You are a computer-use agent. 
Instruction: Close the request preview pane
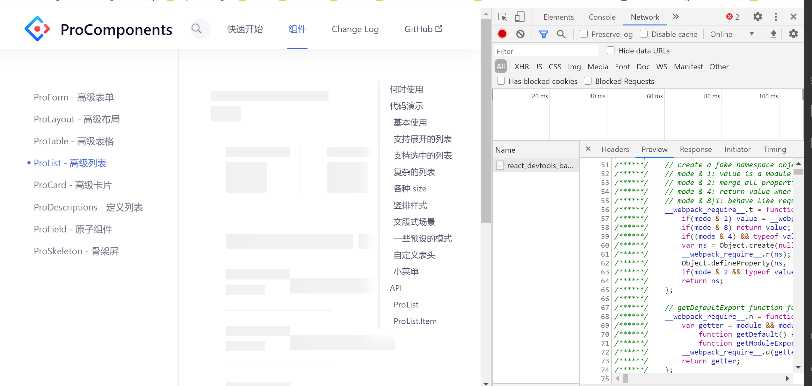click(588, 149)
